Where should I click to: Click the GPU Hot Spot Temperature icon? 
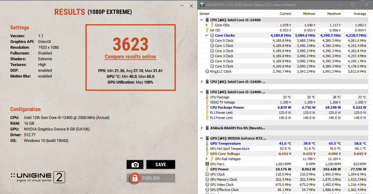207,149
